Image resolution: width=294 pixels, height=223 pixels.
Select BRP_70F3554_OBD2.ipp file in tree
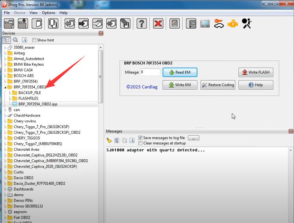click(x=38, y=104)
